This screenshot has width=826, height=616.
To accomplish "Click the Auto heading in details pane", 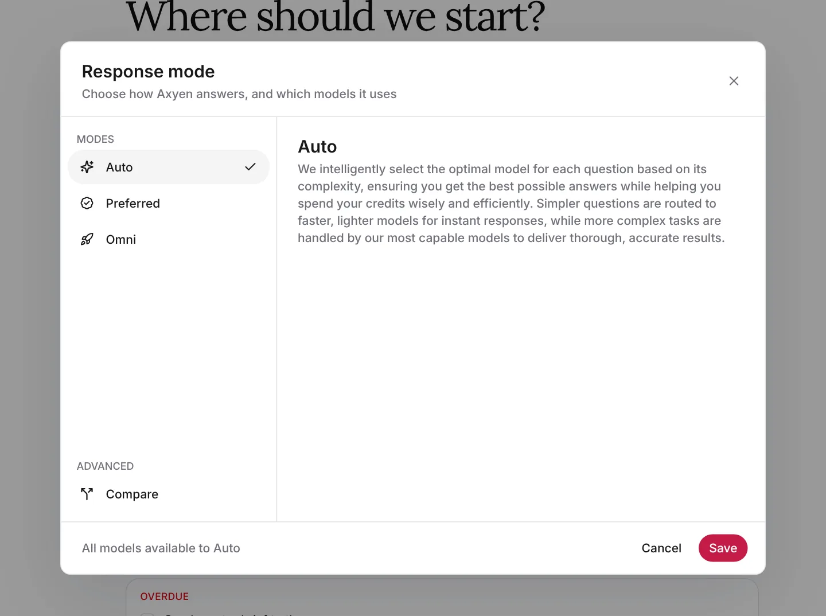I will [317, 146].
